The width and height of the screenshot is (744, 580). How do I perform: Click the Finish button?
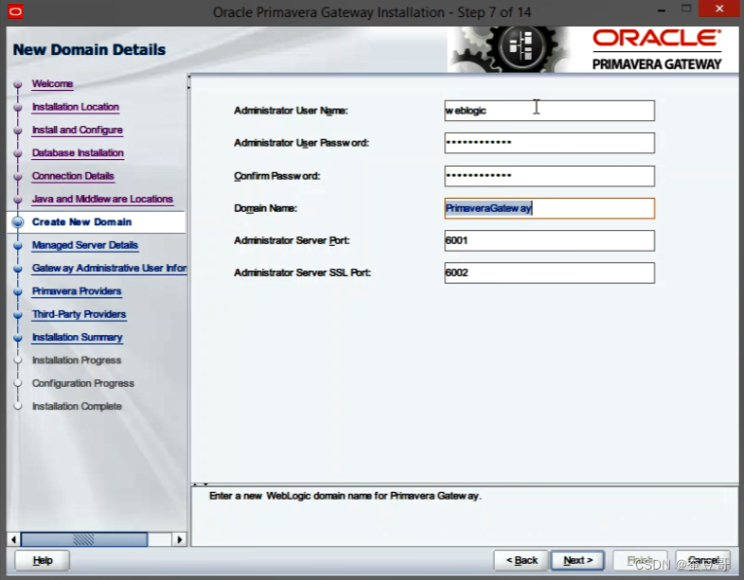(x=640, y=560)
